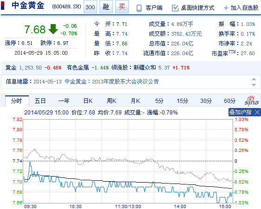Switch to the 5分 five-minute tab

click(159, 101)
